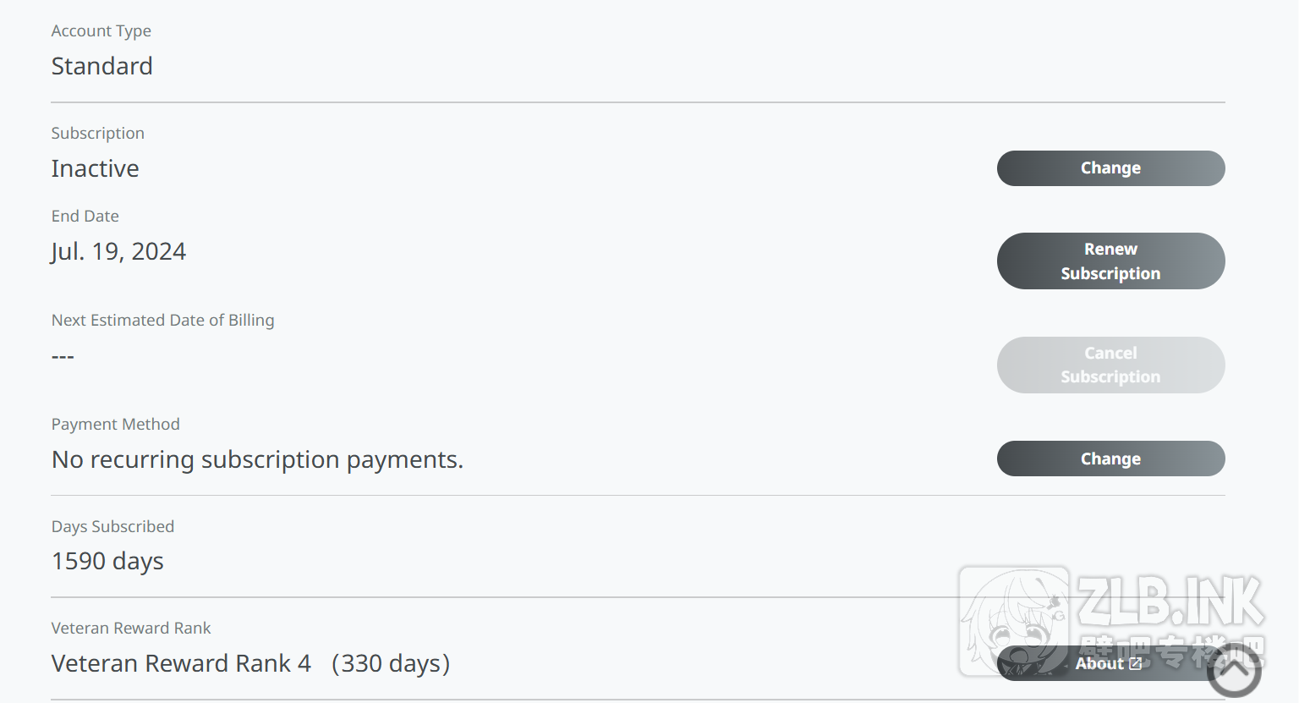Click the external link icon beside About
This screenshot has width=1299, height=703.
(1136, 664)
